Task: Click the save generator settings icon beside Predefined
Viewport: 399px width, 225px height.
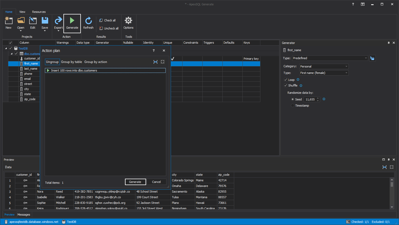Action: (372, 58)
